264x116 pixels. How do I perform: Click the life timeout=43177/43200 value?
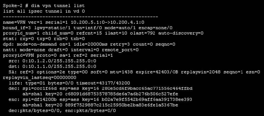click(x=103, y=83)
